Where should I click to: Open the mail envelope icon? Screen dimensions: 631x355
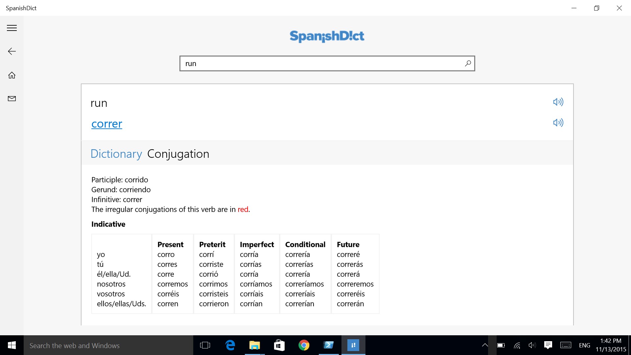click(12, 99)
